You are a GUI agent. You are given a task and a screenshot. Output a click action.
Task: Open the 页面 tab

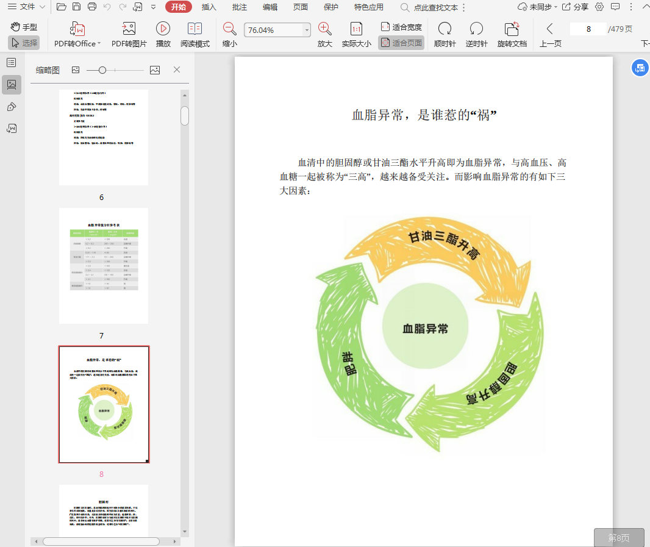(x=301, y=7)
